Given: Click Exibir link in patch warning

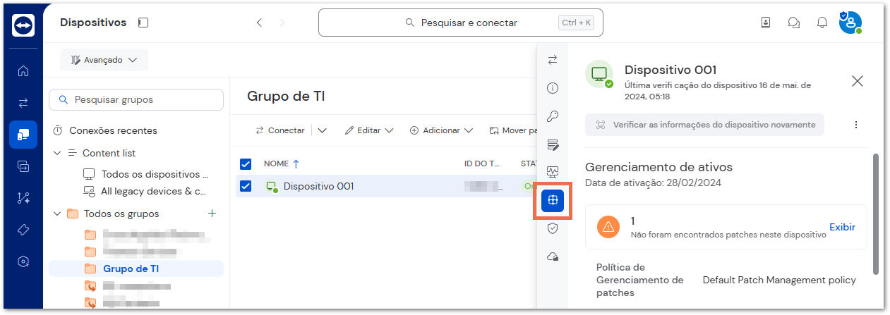Looking at the screenshot, I should [842, 227].
